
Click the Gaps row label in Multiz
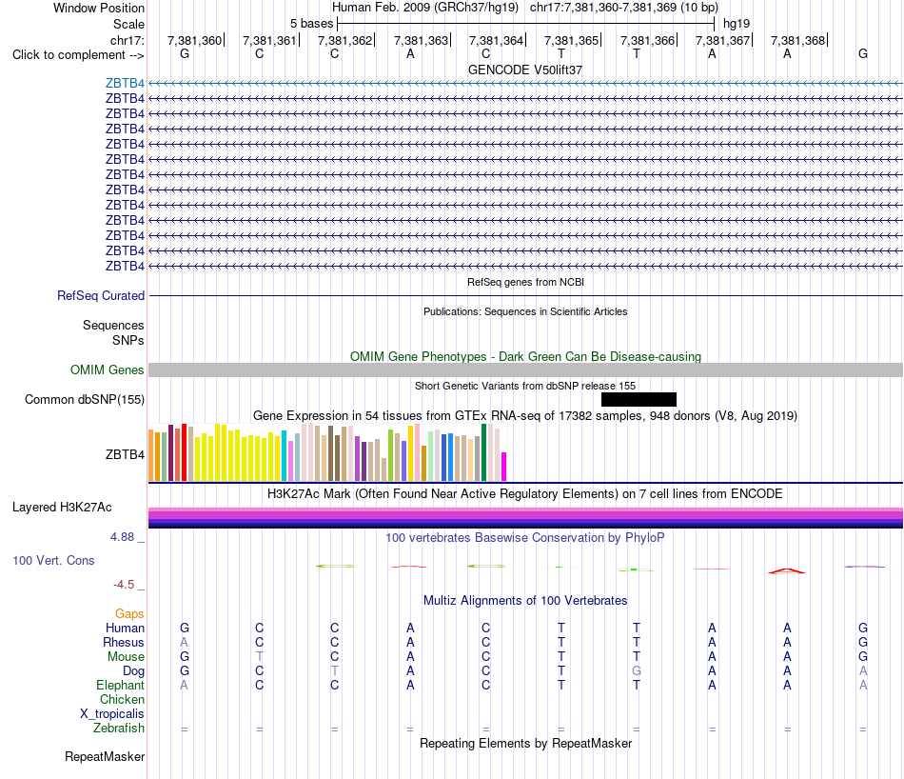click(129, 614)
